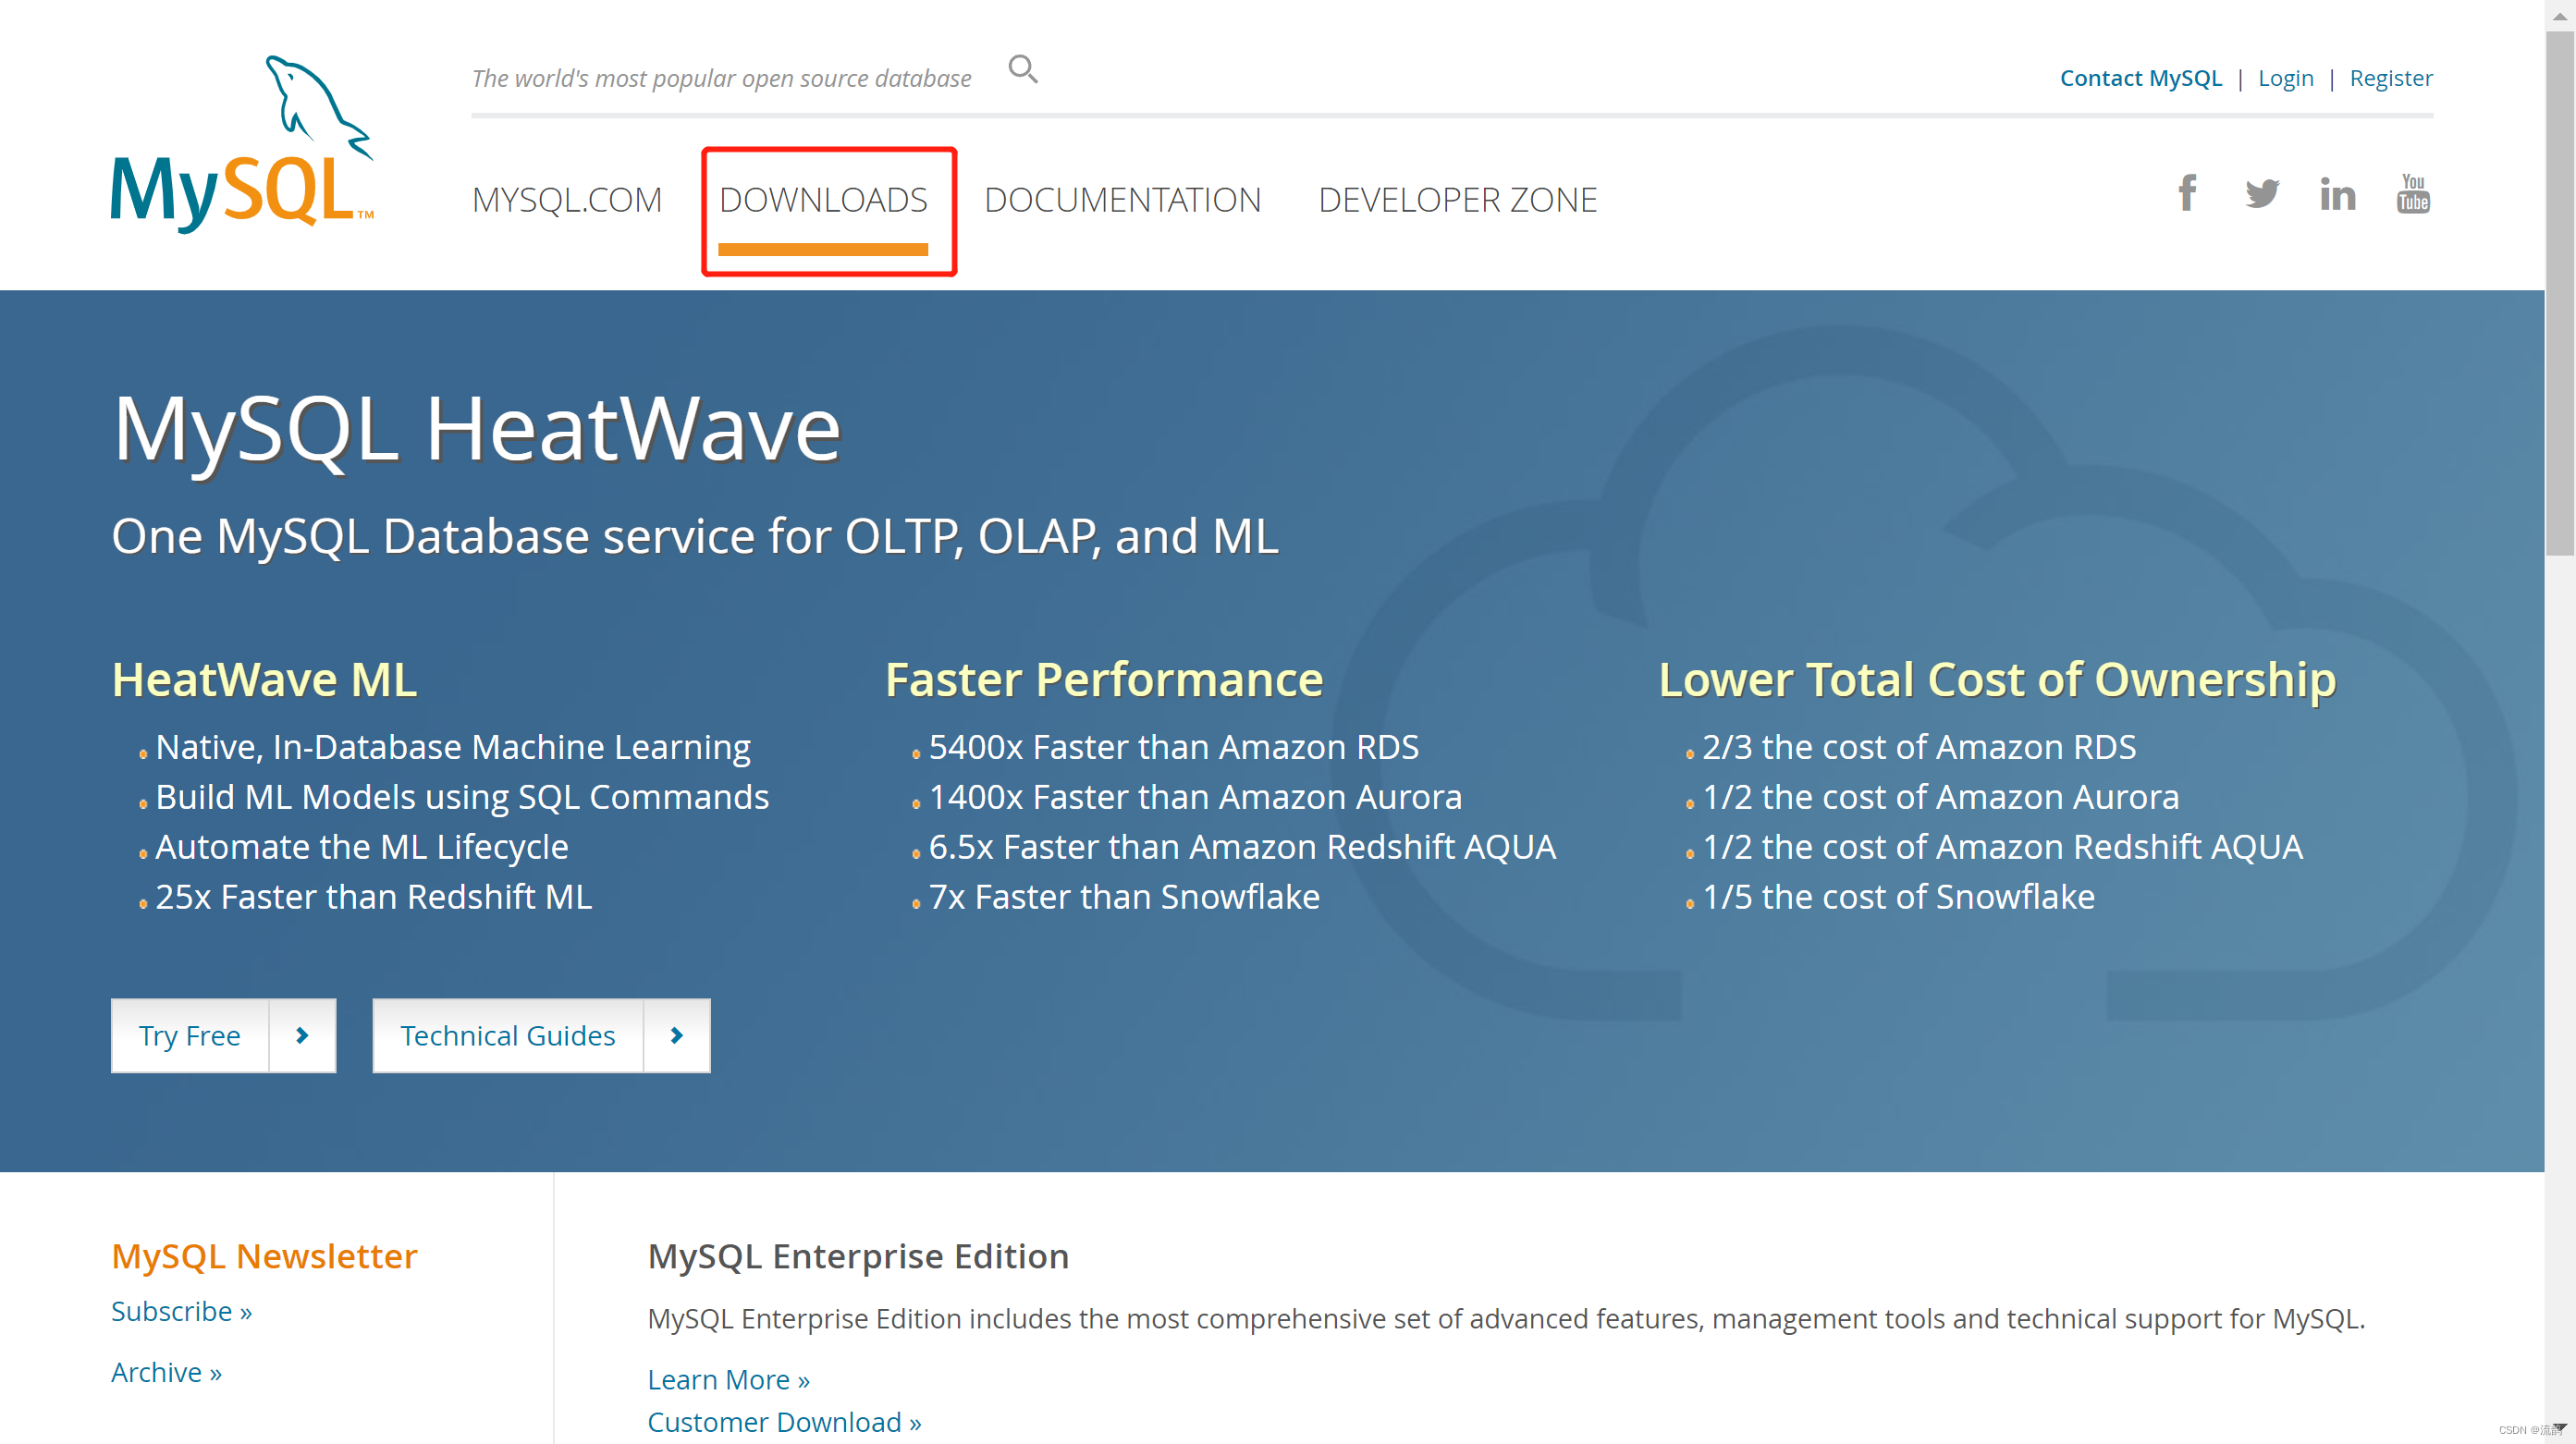Click the MySQL dolphin logo
Image resolution: width=2576 pixels, height=1444 pixels.
242,142
